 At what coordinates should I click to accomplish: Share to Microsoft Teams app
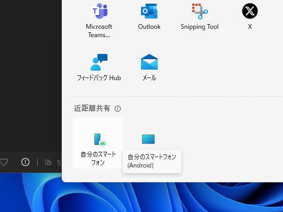click(x=99, y=20)
